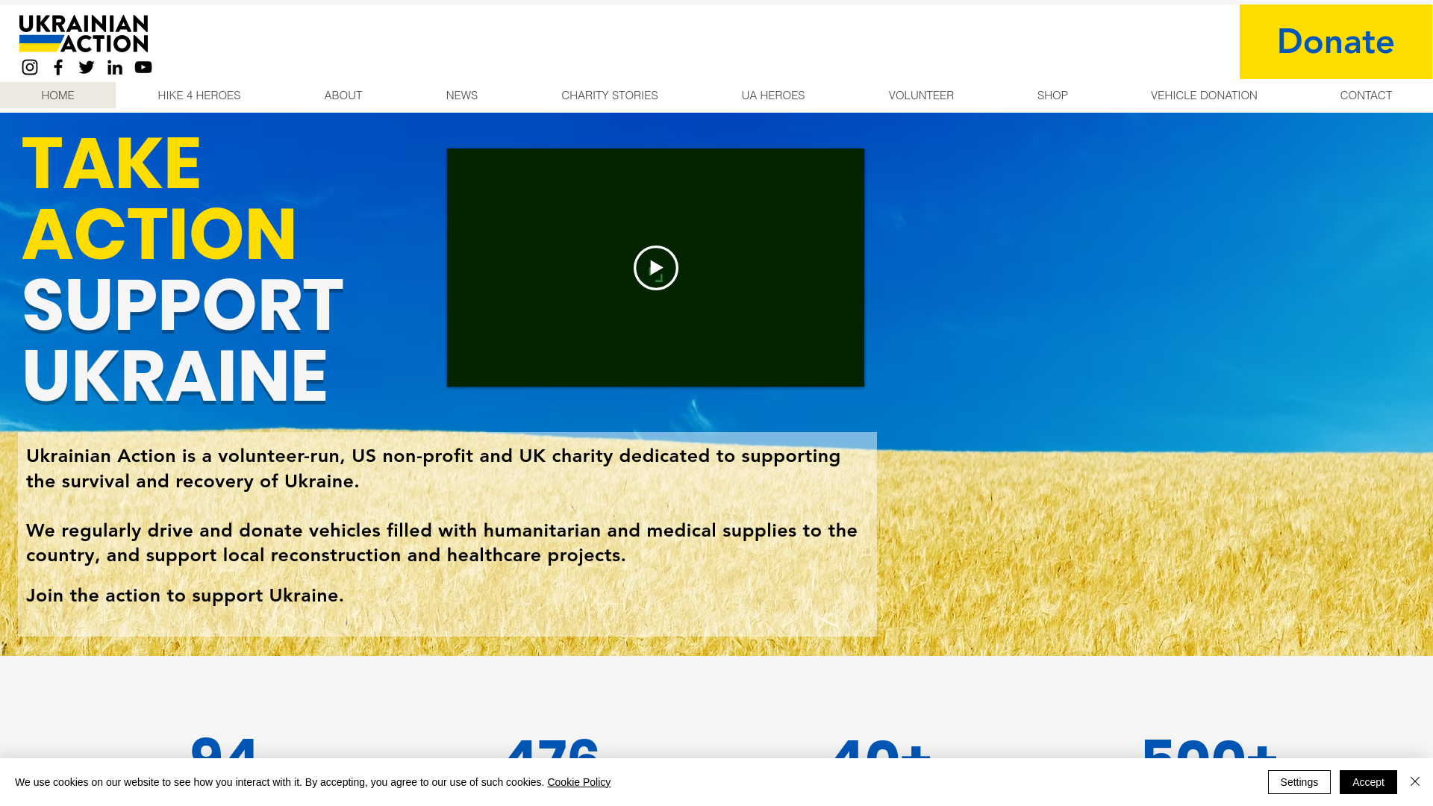Accept the cookies
1433x806 pixels.
[x=1368, y=782]
